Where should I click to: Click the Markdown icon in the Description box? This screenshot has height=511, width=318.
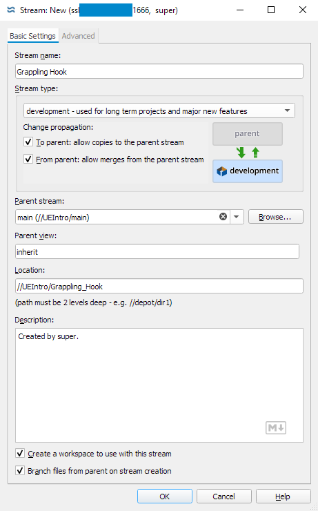[276, 427]
